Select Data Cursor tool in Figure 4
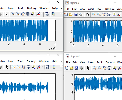This screenshot has height=100, width=122. click(x=114, y=68)
